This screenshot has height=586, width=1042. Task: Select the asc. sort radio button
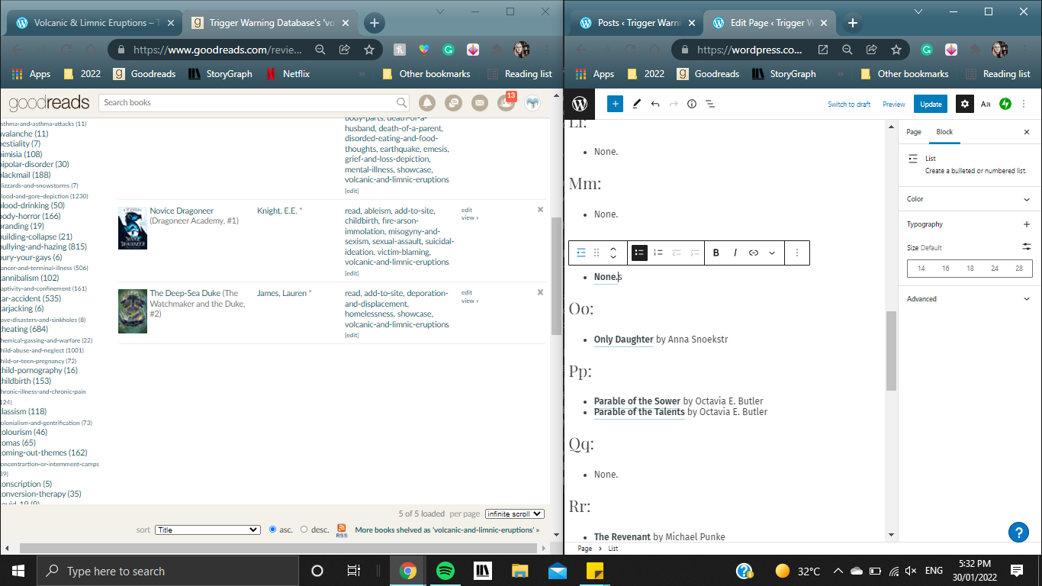273,530
